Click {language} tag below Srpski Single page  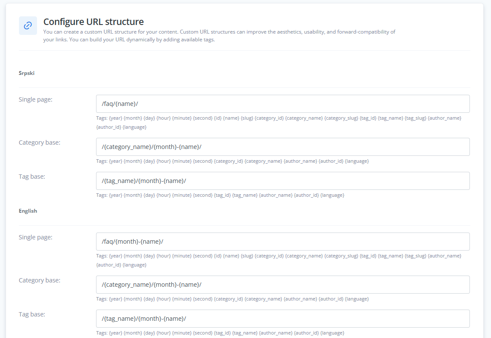tap(135, 127)
